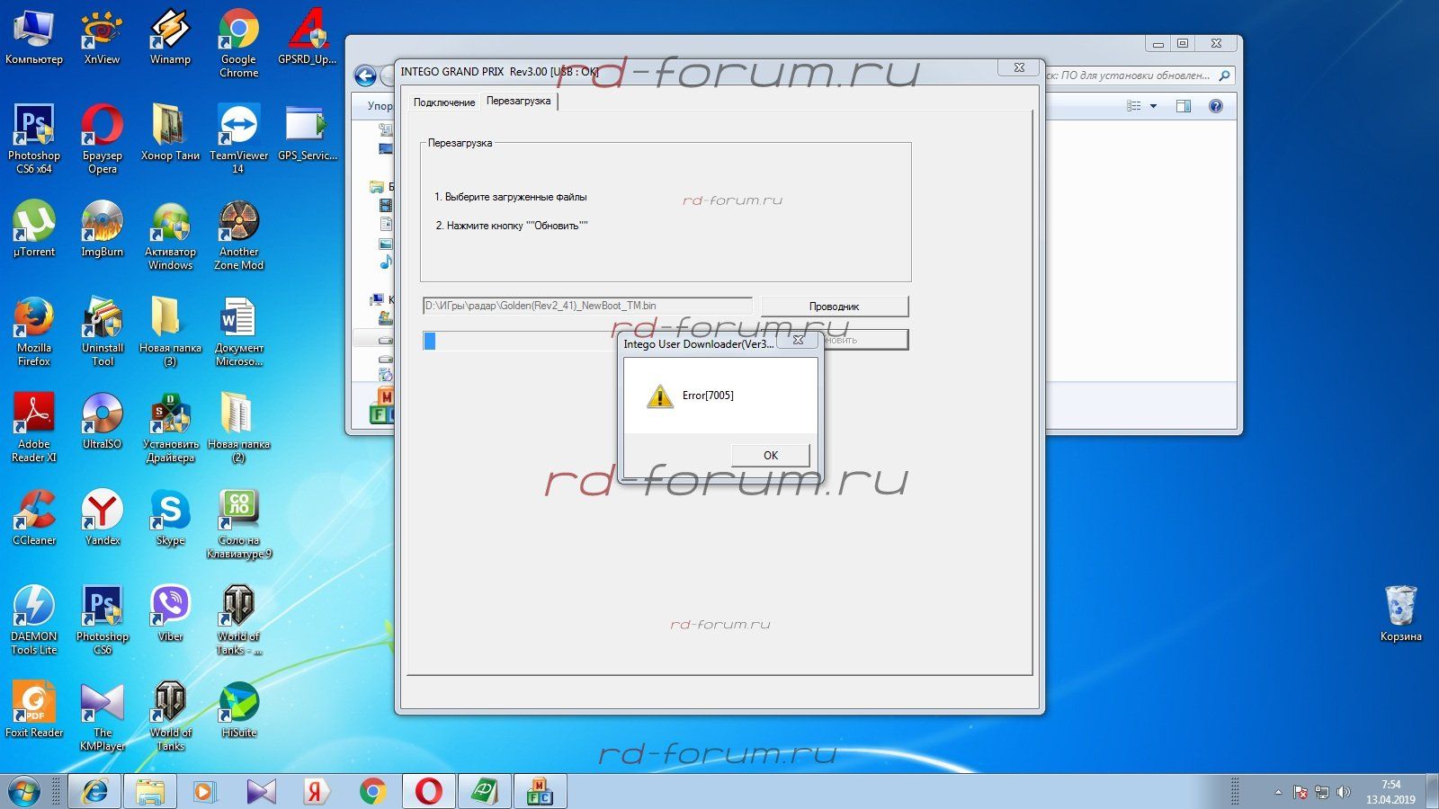Viewport: 1439px width, 809px height.
Task: Open Mozilla Firefox desktop shortcut
Action: coord(34,332)
